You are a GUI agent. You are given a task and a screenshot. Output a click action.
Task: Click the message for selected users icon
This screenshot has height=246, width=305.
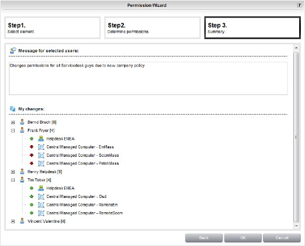(x=13, y=51)
